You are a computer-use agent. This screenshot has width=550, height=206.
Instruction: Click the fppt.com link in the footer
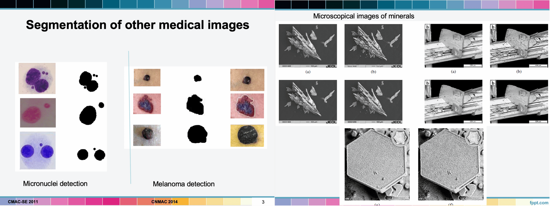[x=539, y=203]
